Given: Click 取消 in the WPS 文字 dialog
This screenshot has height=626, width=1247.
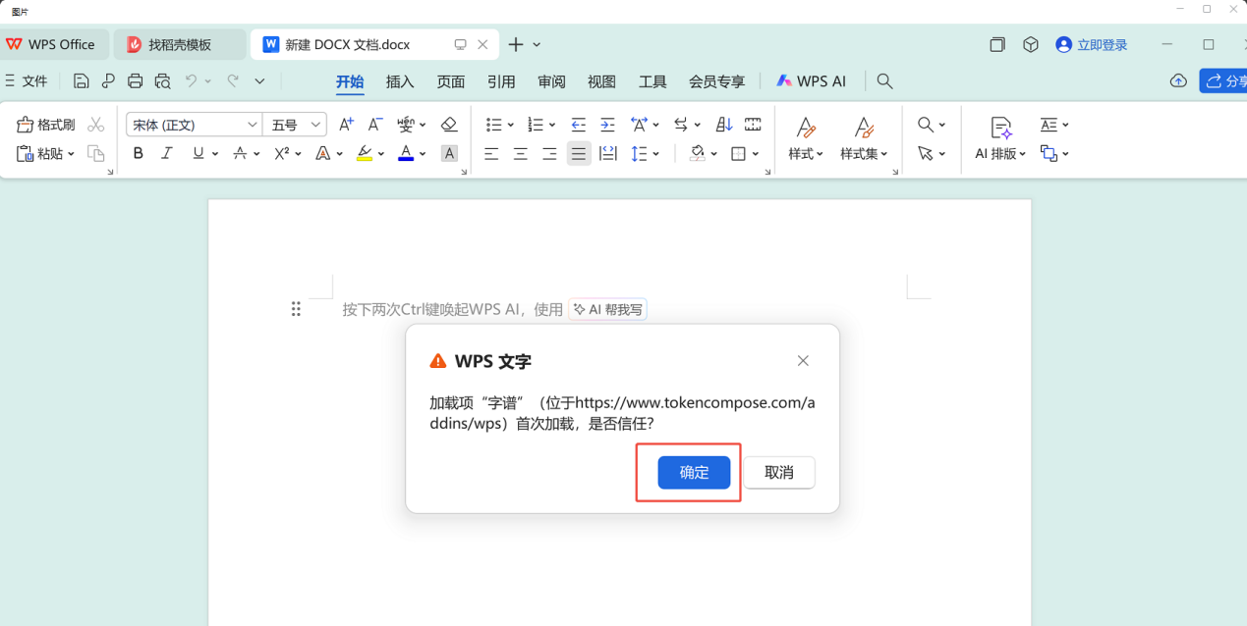Looking at the screenshot, I should coord(778,472).
